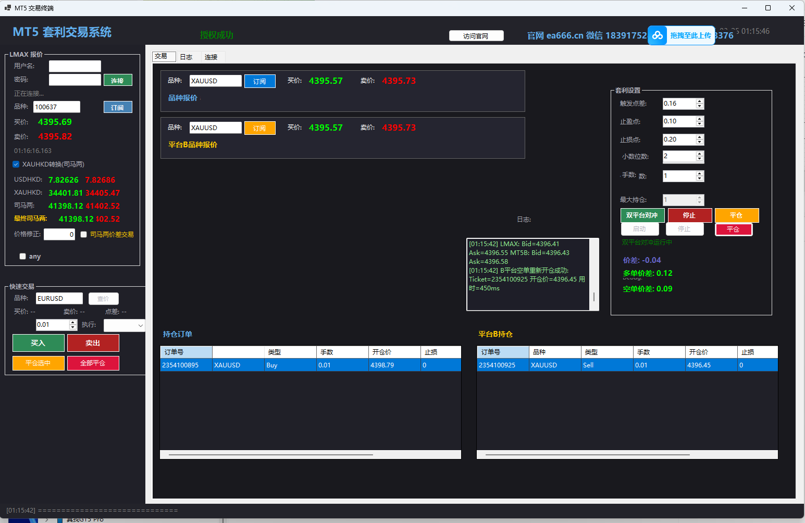Screen dimensions: 805x523
Task: Increase 止损点 value with up arrow
Action: pos(700,137)
